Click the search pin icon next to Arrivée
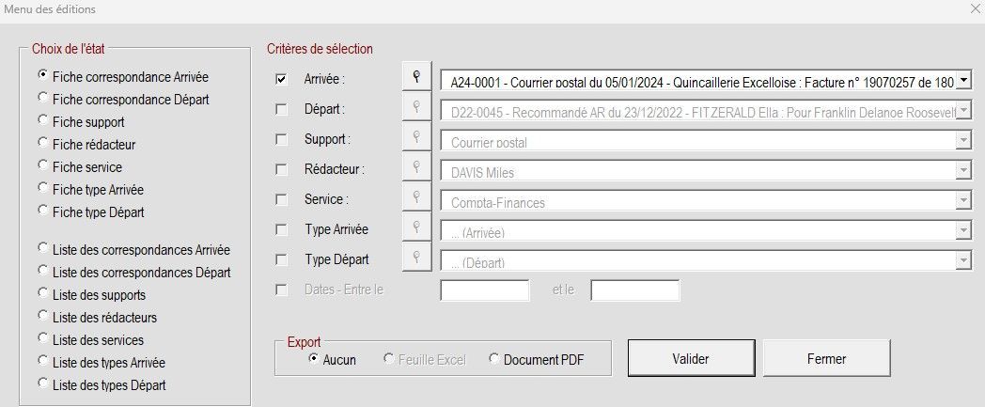Image resolution: width=985 pixels, height=407 pixels. (415, 79)
